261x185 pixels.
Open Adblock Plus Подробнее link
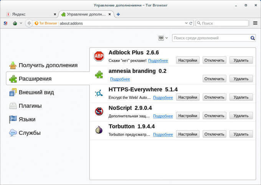[x=158, y=61]
